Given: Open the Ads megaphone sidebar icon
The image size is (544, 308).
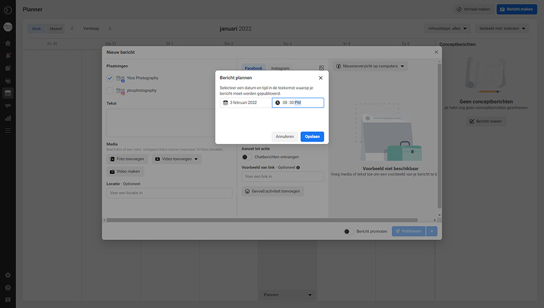Looking at the screenshot, I should pos(7,106).
